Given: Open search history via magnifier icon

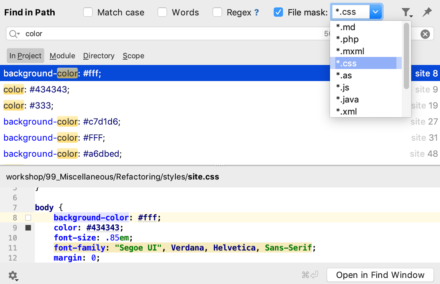Looking at the screenshot, I should 15,34.
